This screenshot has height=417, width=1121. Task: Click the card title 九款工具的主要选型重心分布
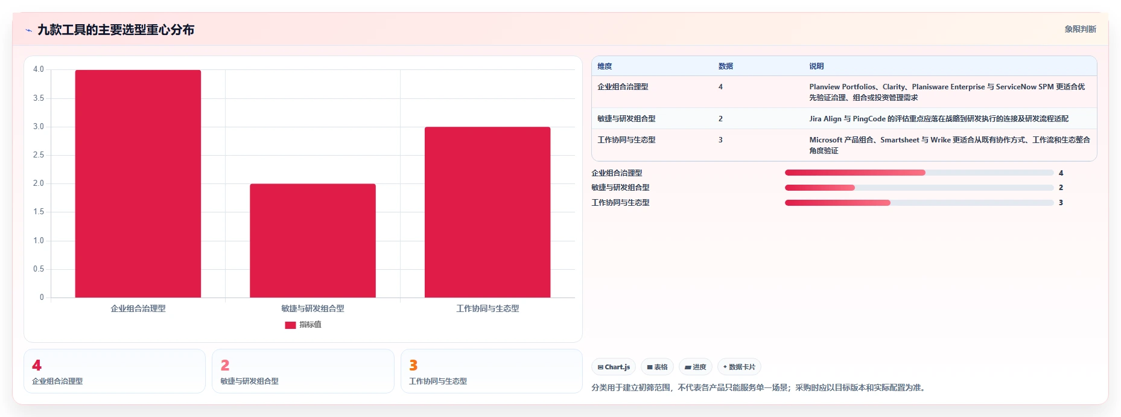[116, 30]
